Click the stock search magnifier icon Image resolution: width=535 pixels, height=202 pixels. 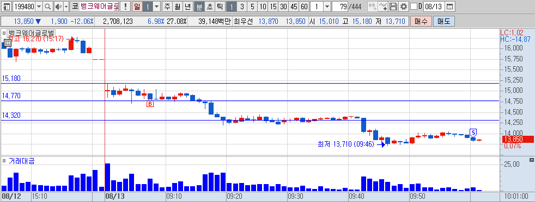tap(48, 7)
